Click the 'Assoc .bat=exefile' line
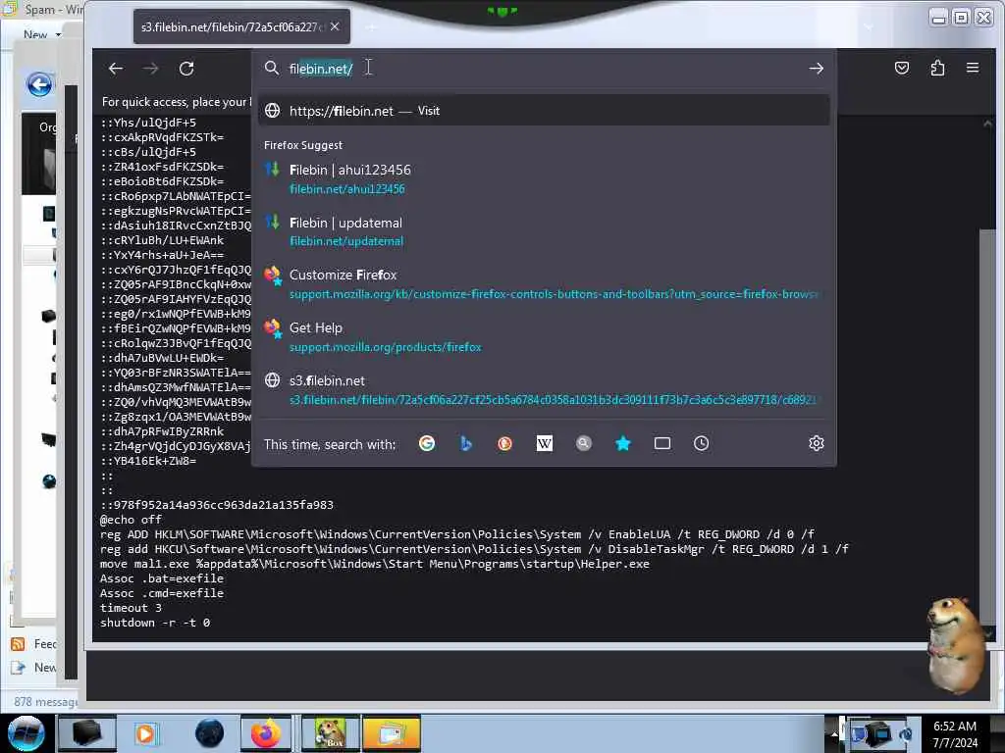Viewport: 1005px width, 753px height. pos(162,578)
